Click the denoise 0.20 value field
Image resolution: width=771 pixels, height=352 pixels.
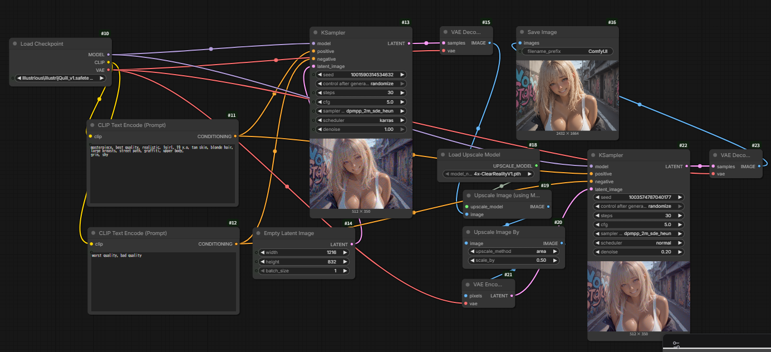[639, 252]
